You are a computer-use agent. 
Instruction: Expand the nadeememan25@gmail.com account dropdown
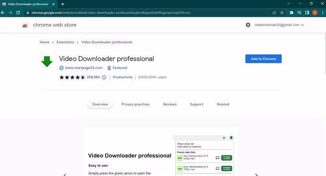click(x=279, y=25)
